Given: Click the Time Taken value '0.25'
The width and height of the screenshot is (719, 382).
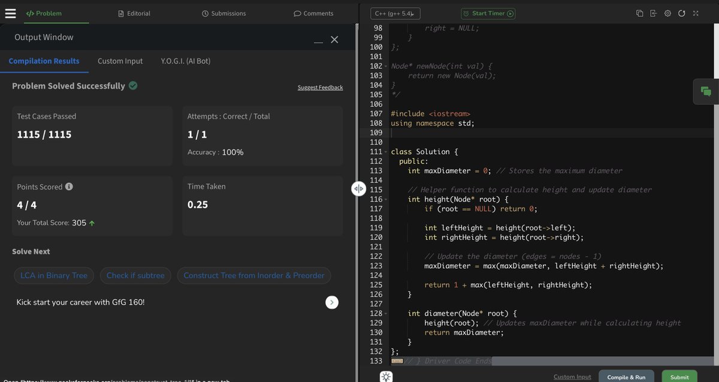Looking at the screenshot, I should pos(198,204).
